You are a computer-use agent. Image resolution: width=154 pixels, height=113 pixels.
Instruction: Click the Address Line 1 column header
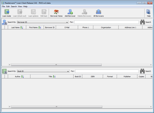(x=130, y=27)
